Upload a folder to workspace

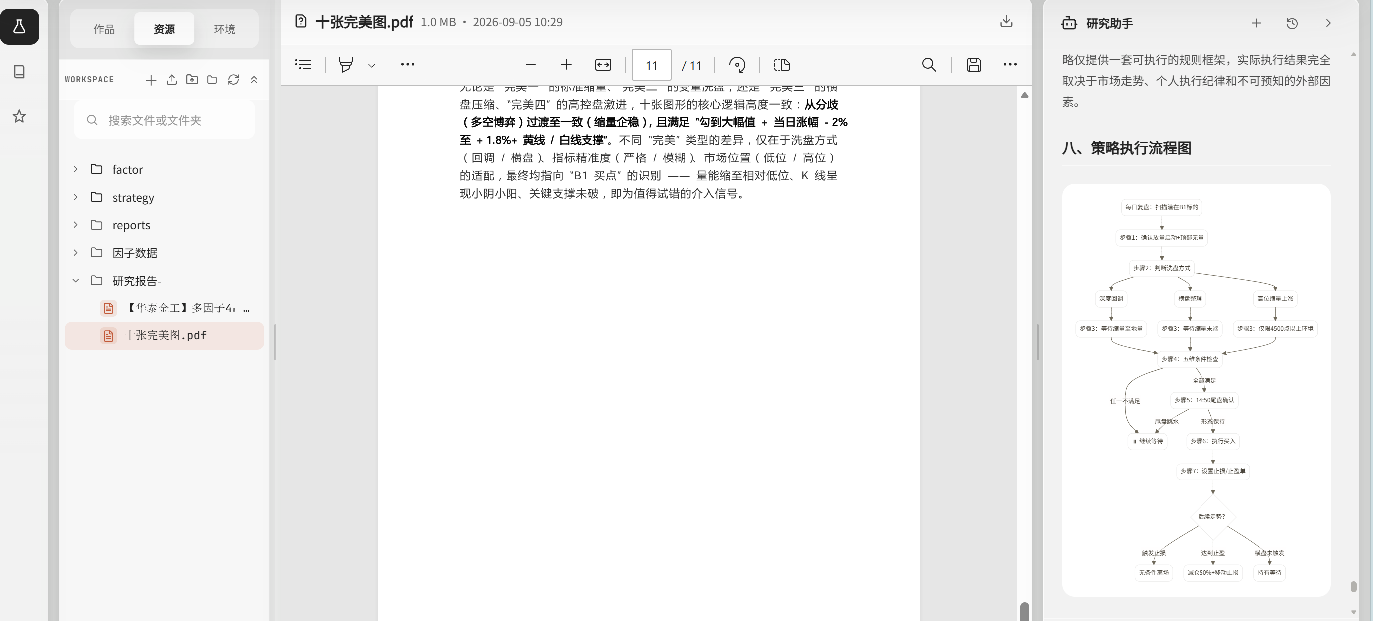pyautogui.click(x=192, y=80)
